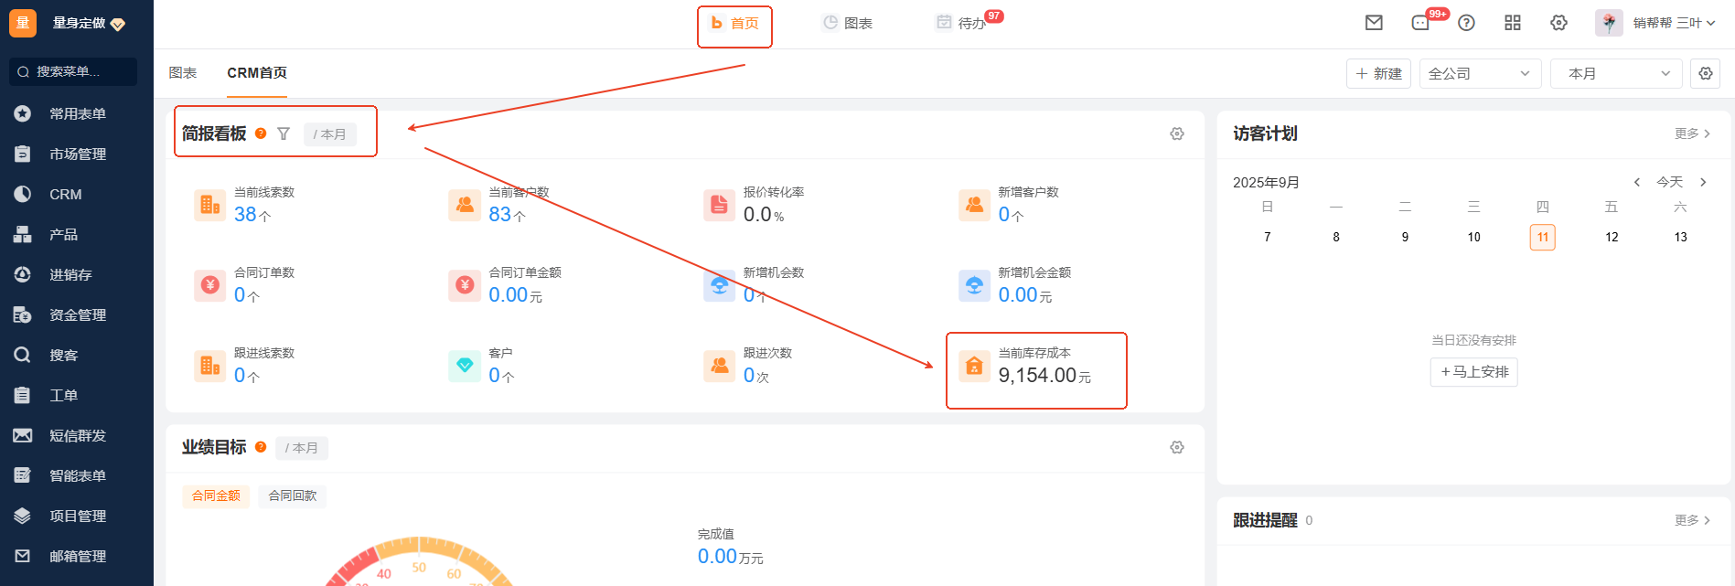Open the 全公司 scope dropdown
Viewport: 1735px width, 586px height.
tap(1480, 73)
